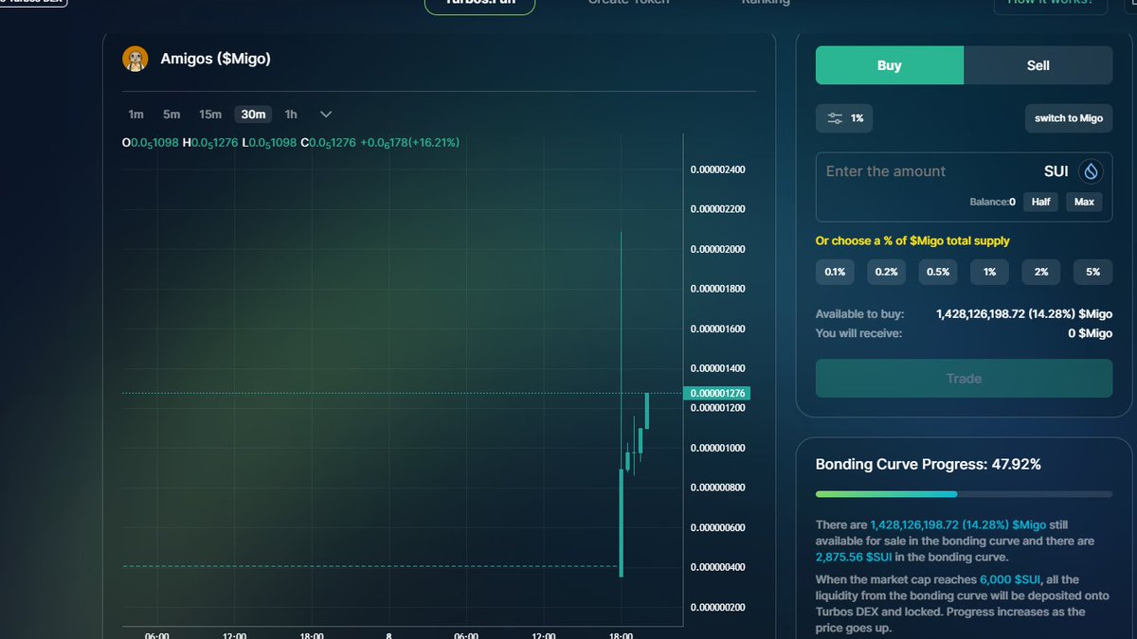The height and width of the screenshot is (639, 1137).
Task: Switch chart interval to 5m
Action: 171,115
